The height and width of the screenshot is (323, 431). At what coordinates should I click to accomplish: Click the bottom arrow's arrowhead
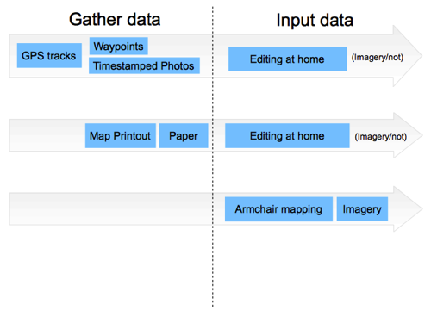coord(407,208)
